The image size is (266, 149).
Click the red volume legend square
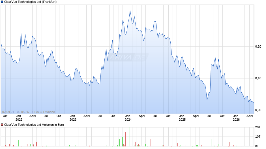pyautogui.click(x=2, y=125)
